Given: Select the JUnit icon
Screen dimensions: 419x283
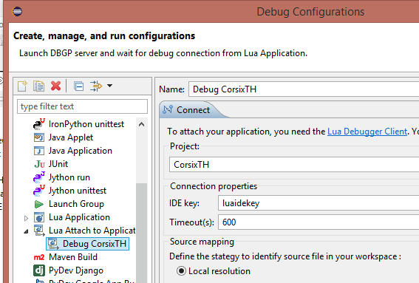Looking at the screenshot, I should (x=39, y=164).
